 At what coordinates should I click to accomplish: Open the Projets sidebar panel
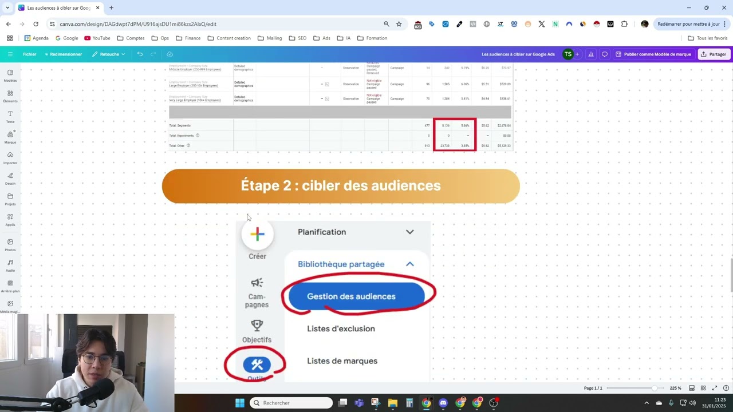[10, 199]
